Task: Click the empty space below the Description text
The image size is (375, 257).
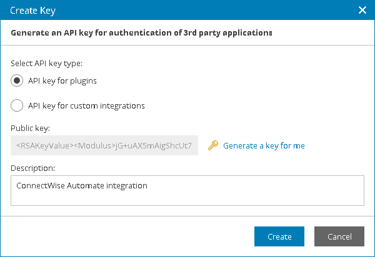Action: click(187, 198)
